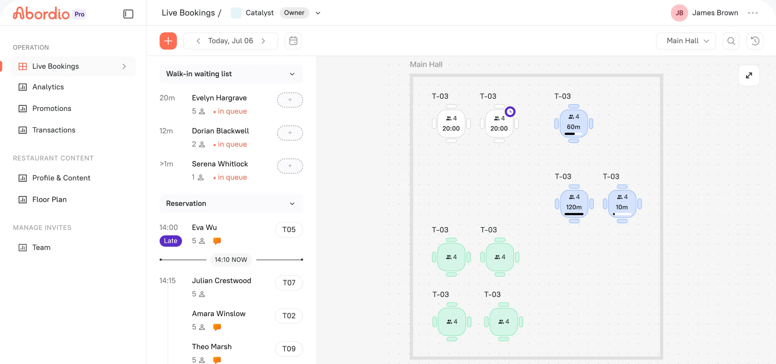Go to next day arrow
Screen dimensions: 776x364
click(x=263, y=41)
